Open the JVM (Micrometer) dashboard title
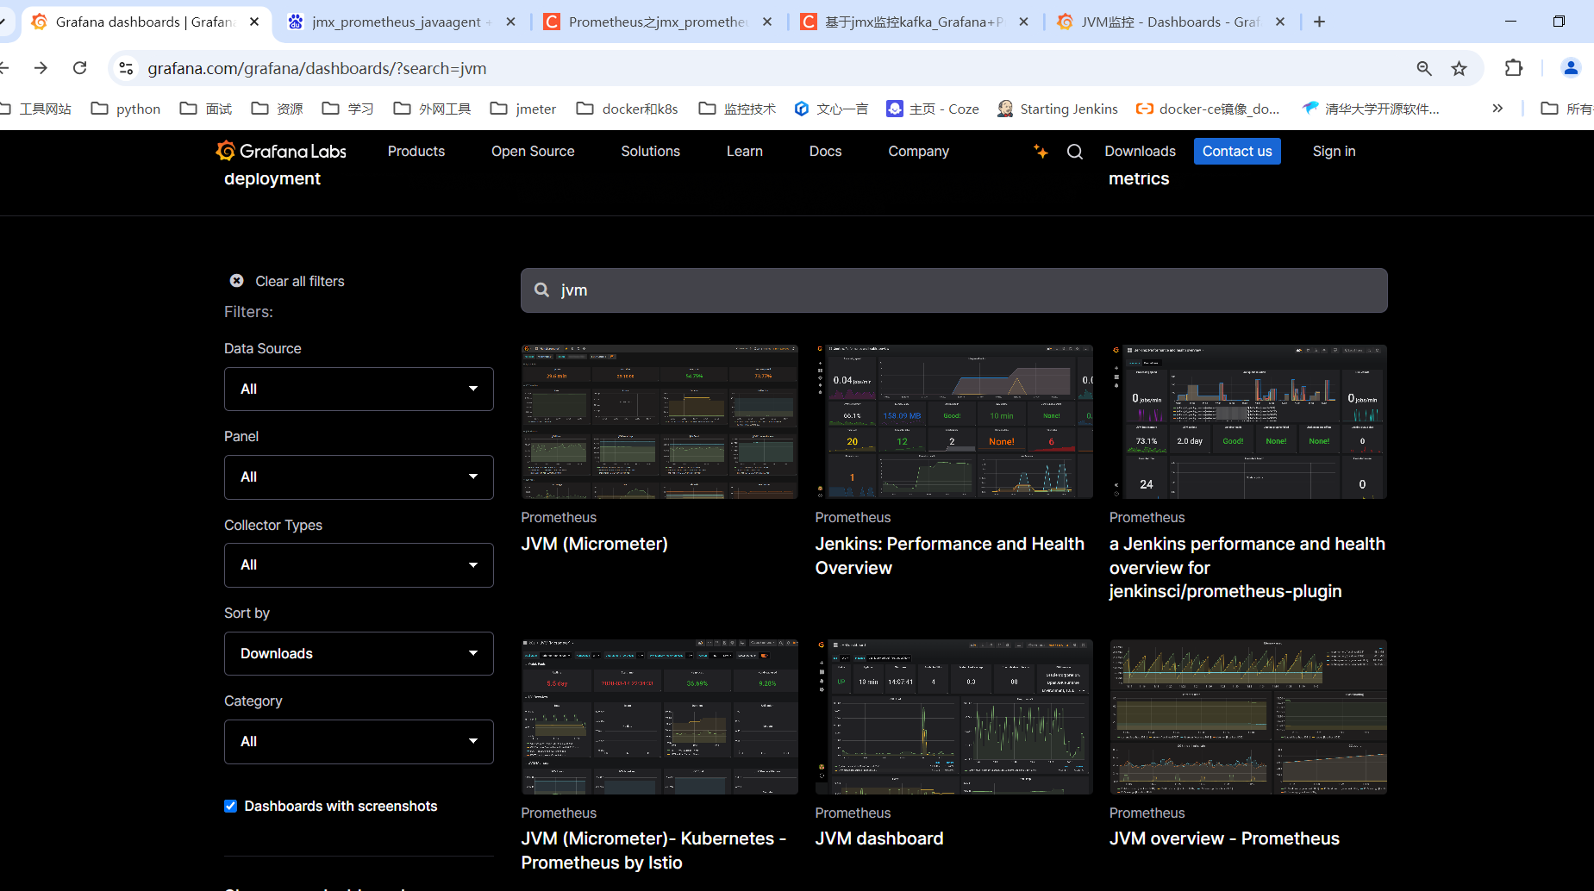Image resolution: width=1594 pixels, height=891 pixels. (595, 545)
